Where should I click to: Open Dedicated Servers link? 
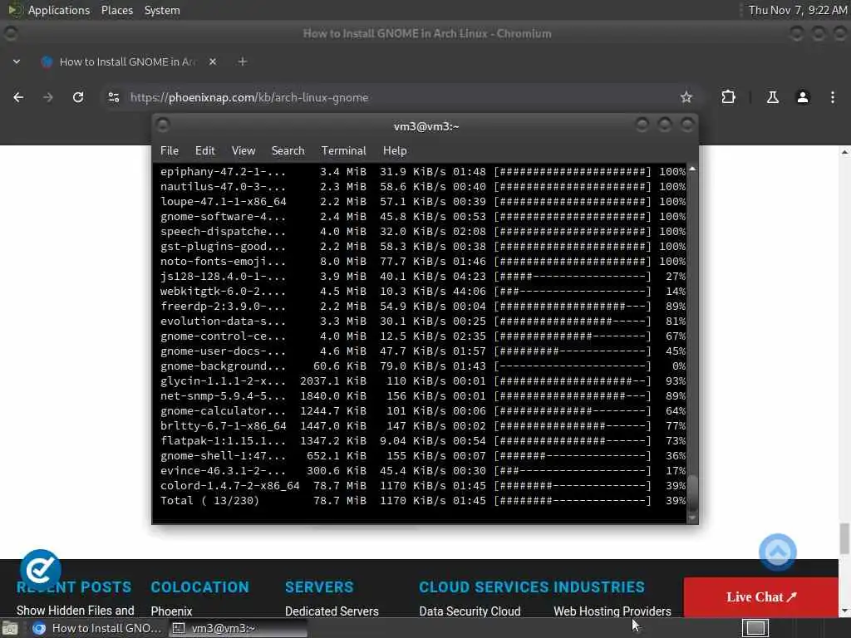(332, 611)
